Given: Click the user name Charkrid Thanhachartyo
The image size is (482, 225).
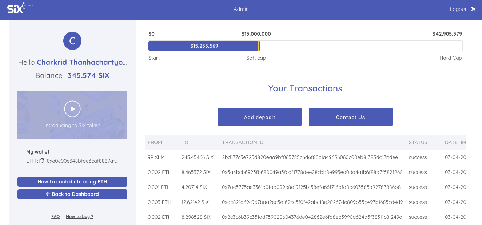Looking at the screenshot, I should (82, 62).
